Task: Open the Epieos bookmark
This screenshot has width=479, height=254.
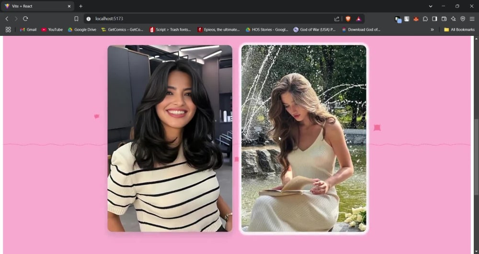Action: (x=218, y=30)
